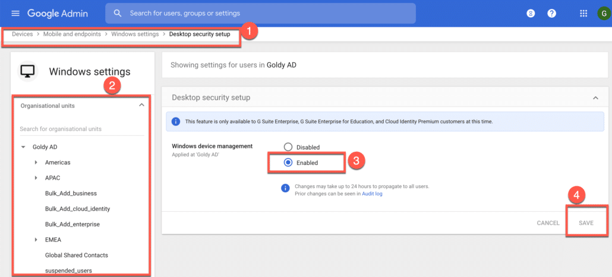Focus the users, groups or settings search box

[260, 13]
